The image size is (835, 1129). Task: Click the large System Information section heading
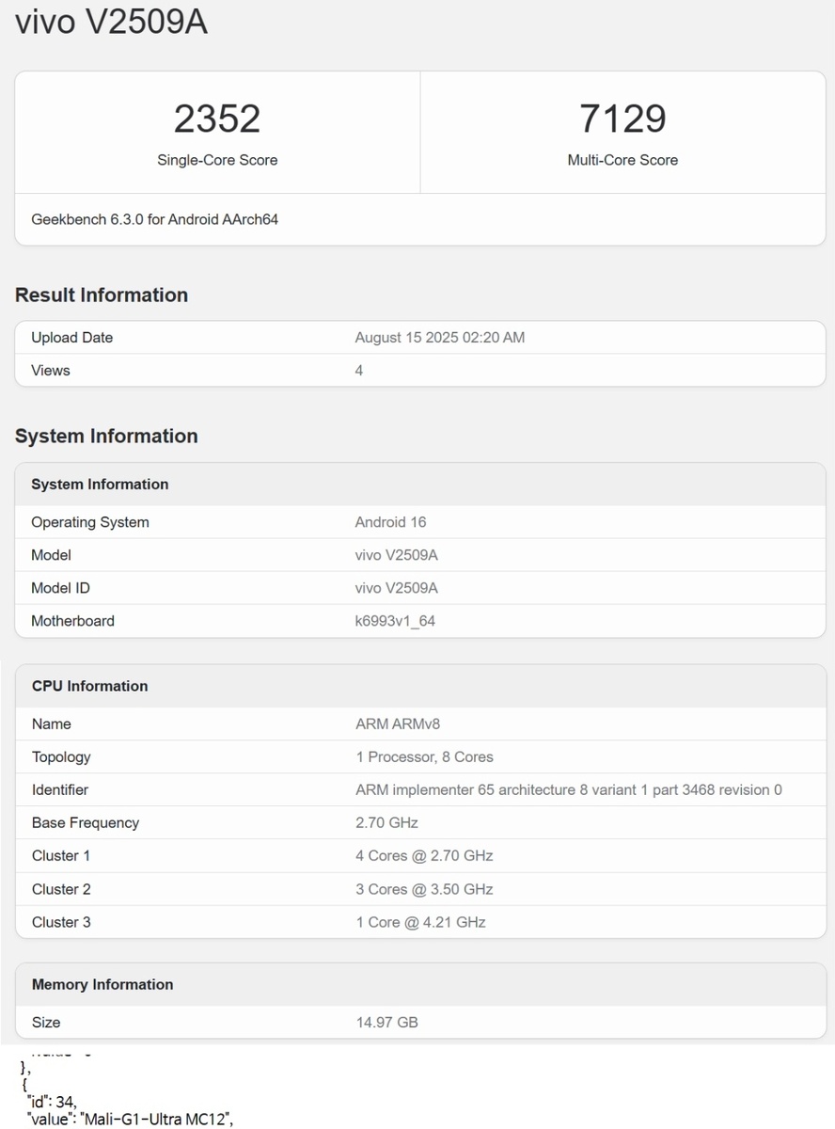click(x=106, y=436)
